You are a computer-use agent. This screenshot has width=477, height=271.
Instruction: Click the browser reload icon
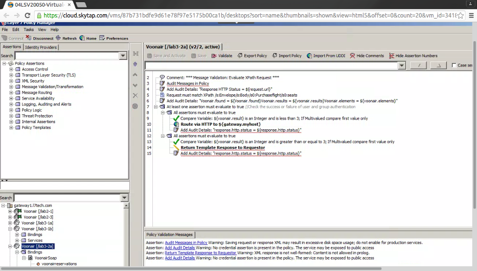tap(27, 15)
